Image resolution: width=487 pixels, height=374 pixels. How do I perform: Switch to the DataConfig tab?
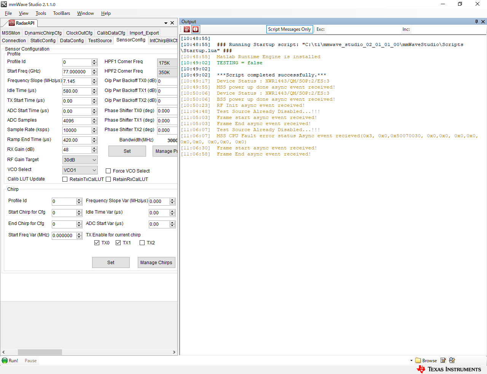coord(72,41)
